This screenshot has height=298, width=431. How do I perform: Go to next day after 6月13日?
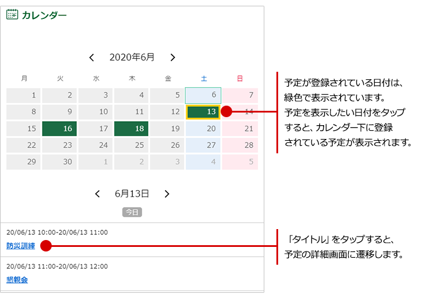click(x=167, y=194)
